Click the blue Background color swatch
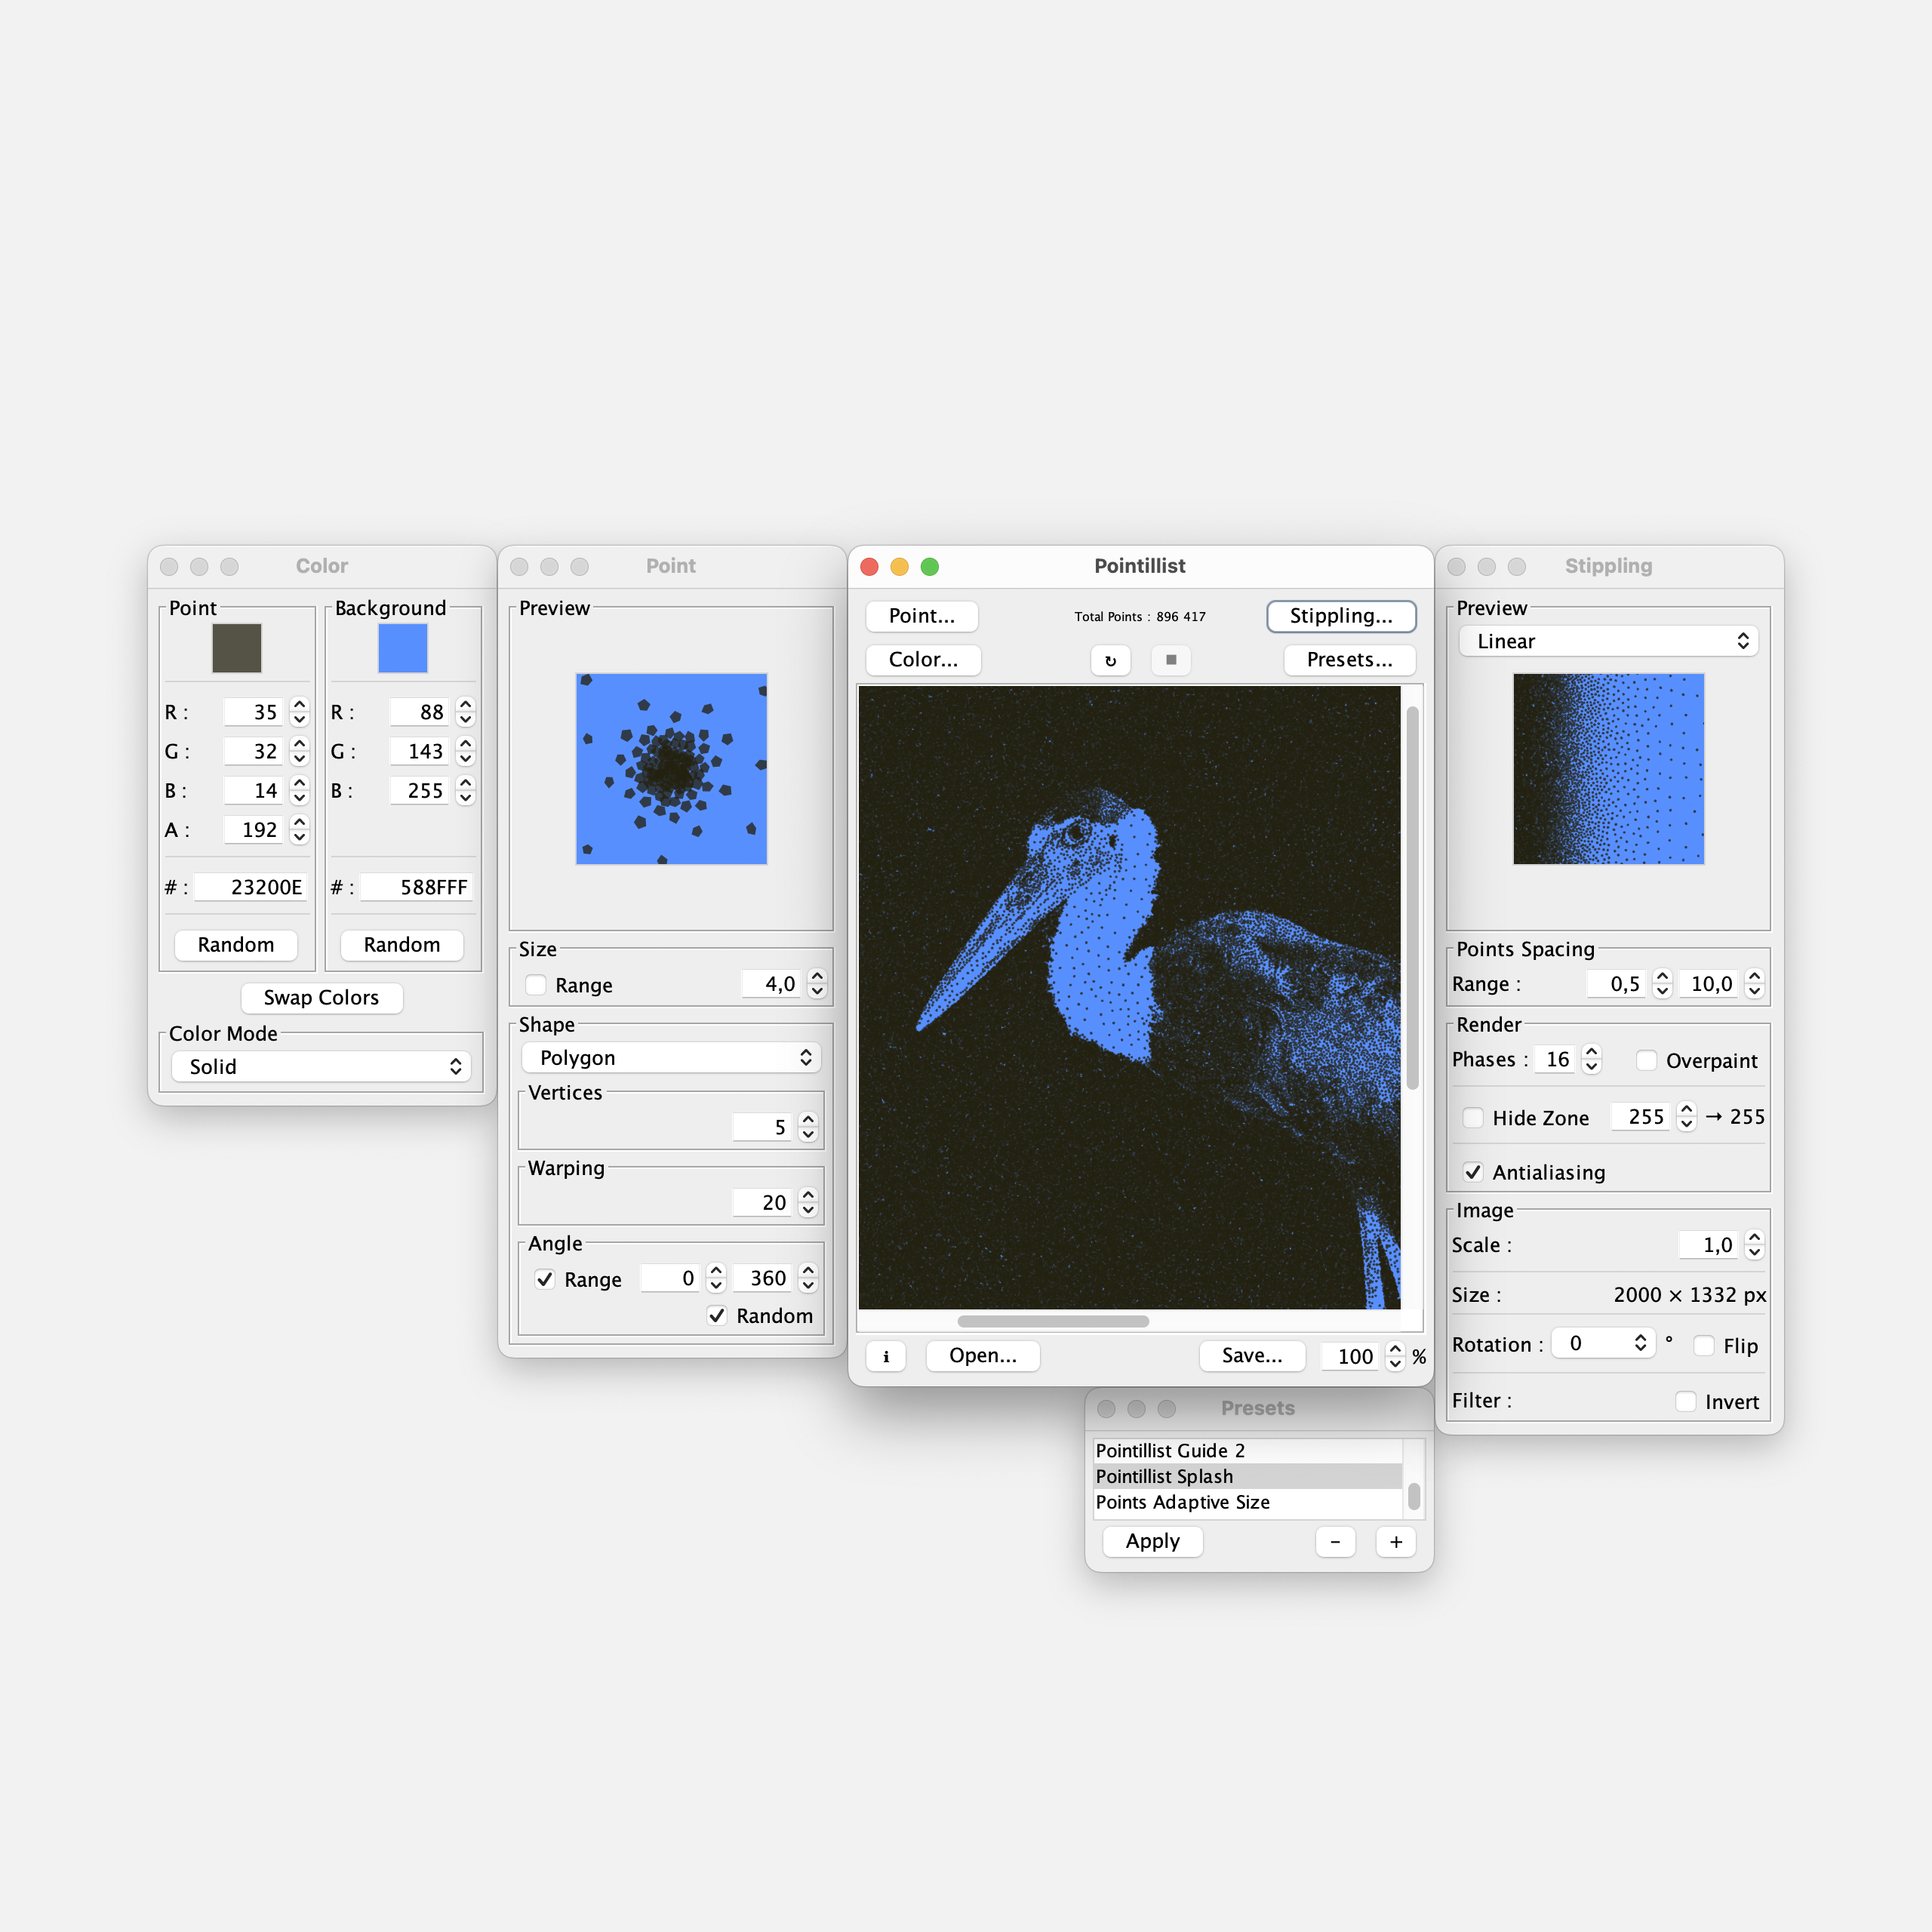 (x=403, y=648)
